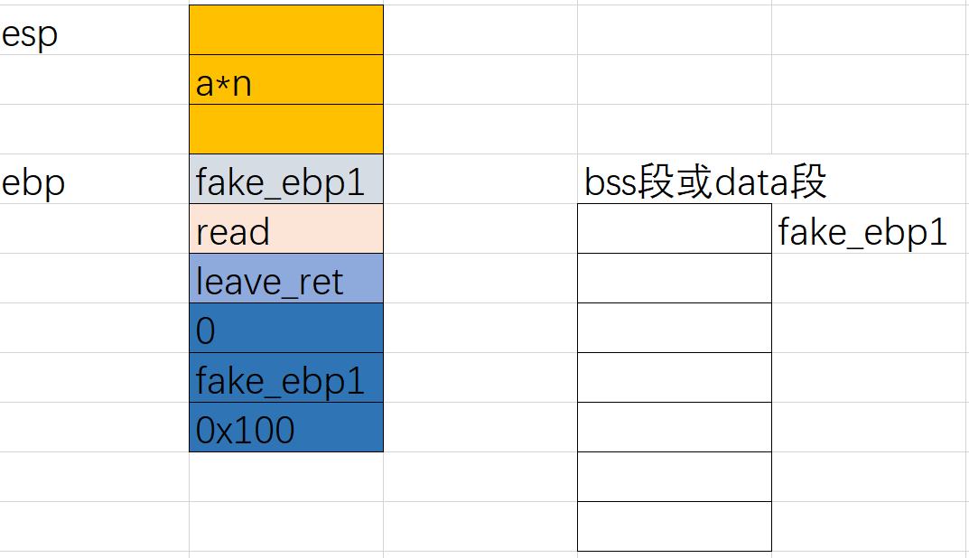The image size is (969, 558).
Task: Select the orange a*n cell
Action: coord(285,79)
